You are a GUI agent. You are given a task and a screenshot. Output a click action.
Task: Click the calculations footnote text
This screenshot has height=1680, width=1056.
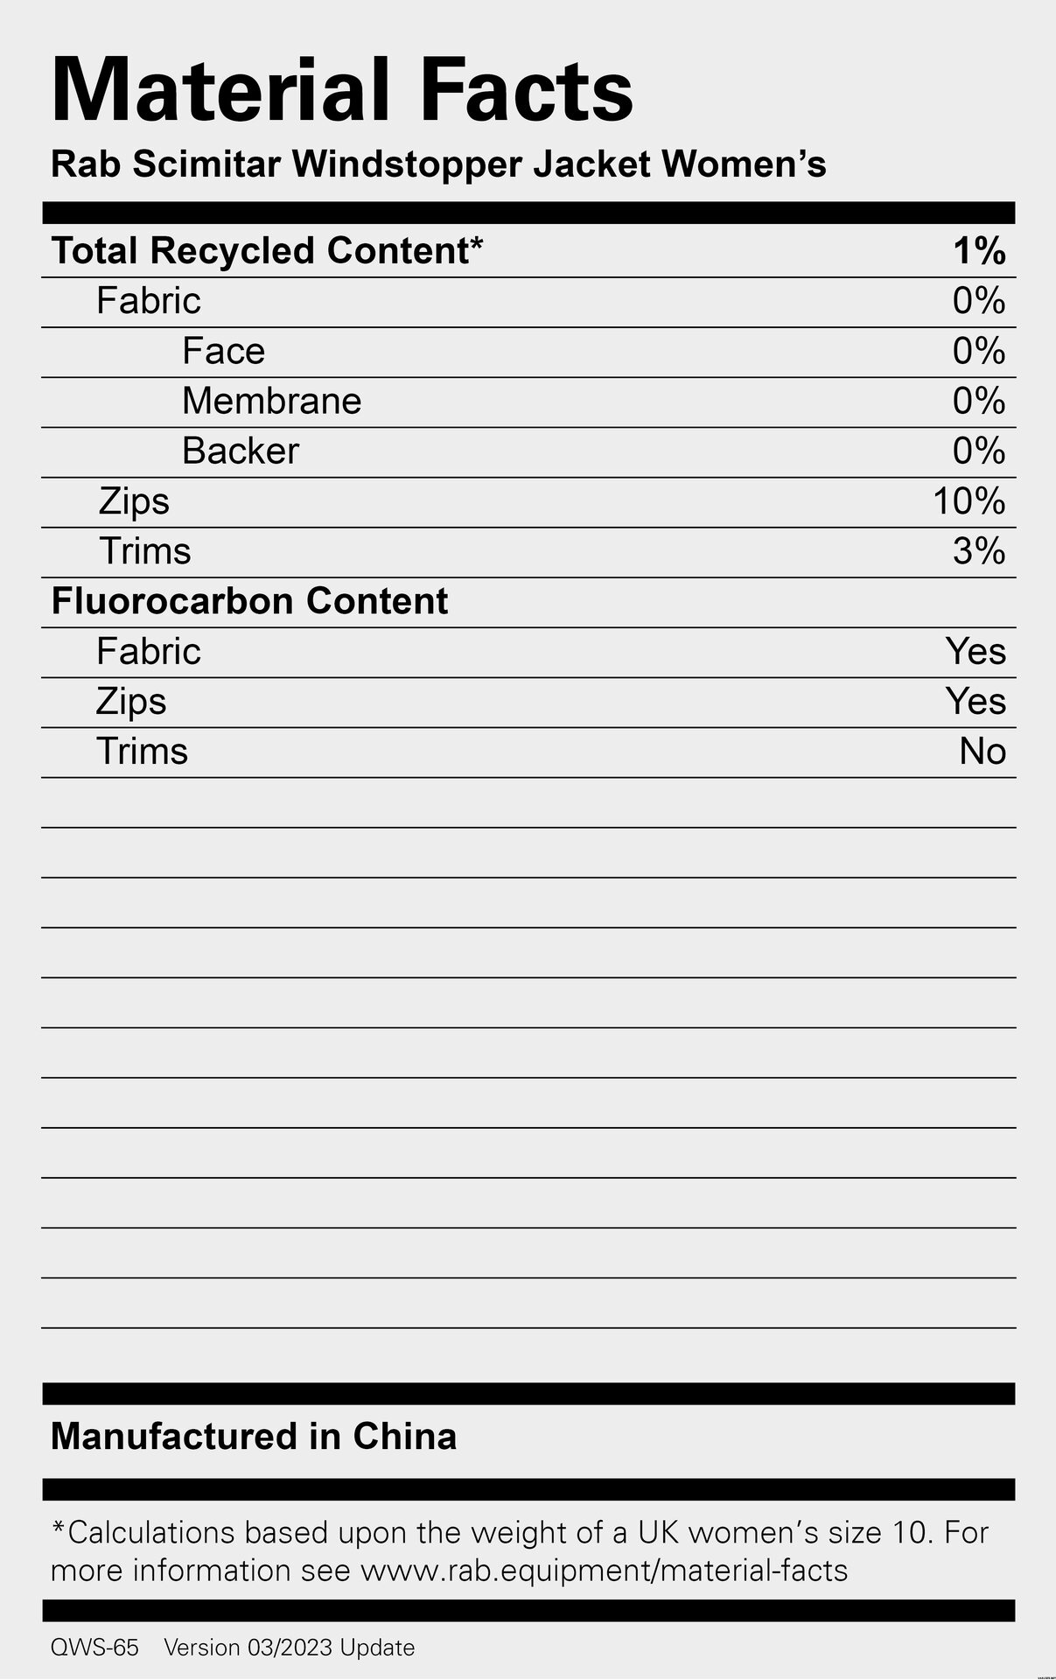click(520, 1552)
